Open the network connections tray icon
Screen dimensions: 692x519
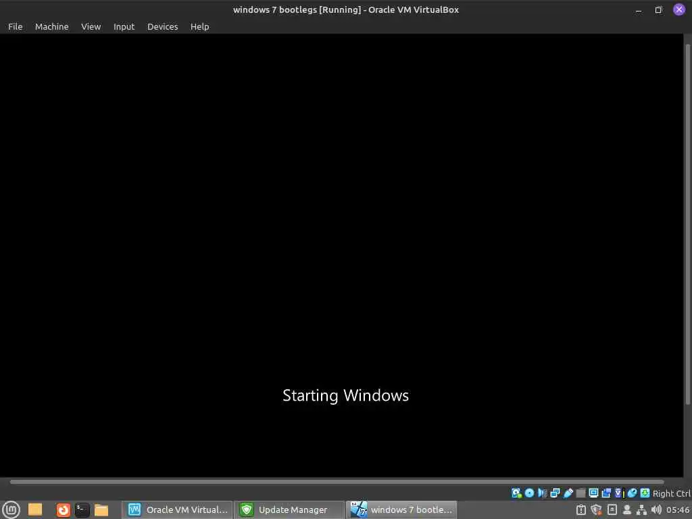tap(642, 510)
